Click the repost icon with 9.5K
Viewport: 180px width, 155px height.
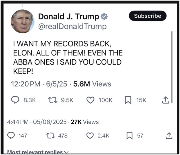tap(53, 100)
